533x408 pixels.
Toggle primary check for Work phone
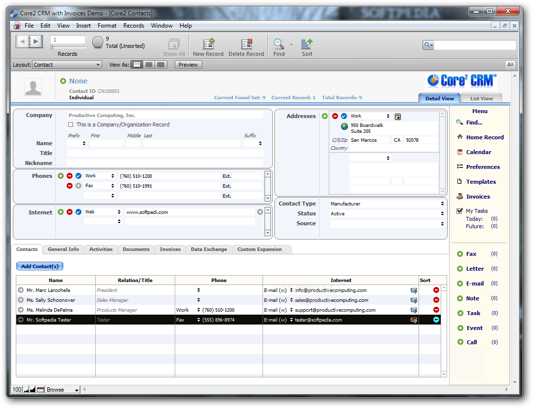coord(78,176)
